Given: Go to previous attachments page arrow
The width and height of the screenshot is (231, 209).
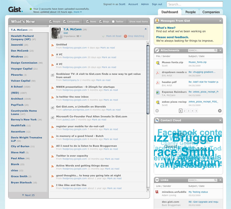Looking at the screenshot, I should click(x=157, y=111).
